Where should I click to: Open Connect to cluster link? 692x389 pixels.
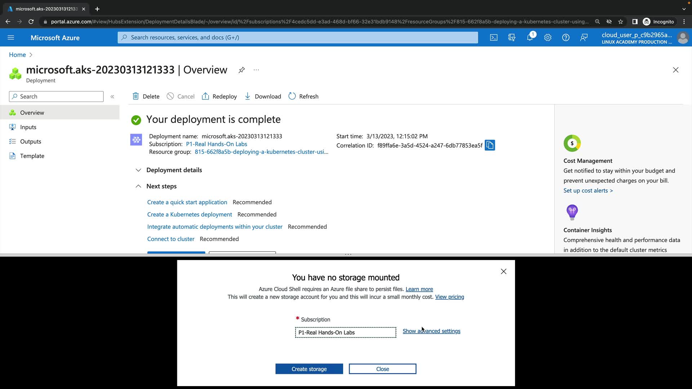[170, 239]
